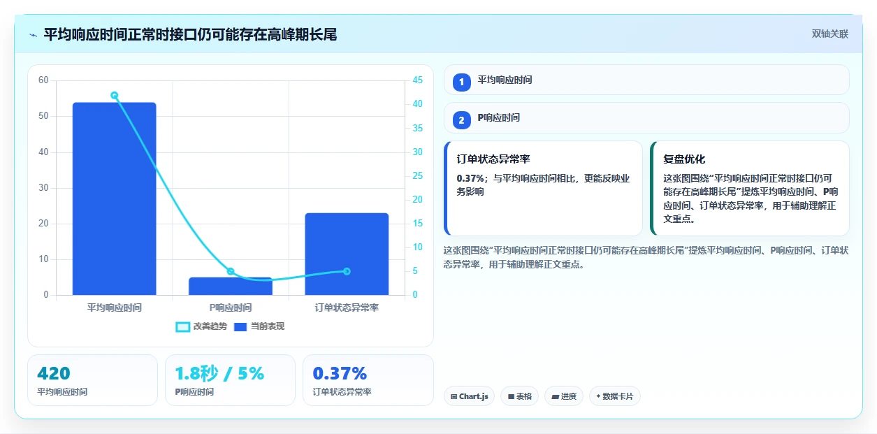
Task: Click the 数据卡片 tag
Action: point(614,396)
